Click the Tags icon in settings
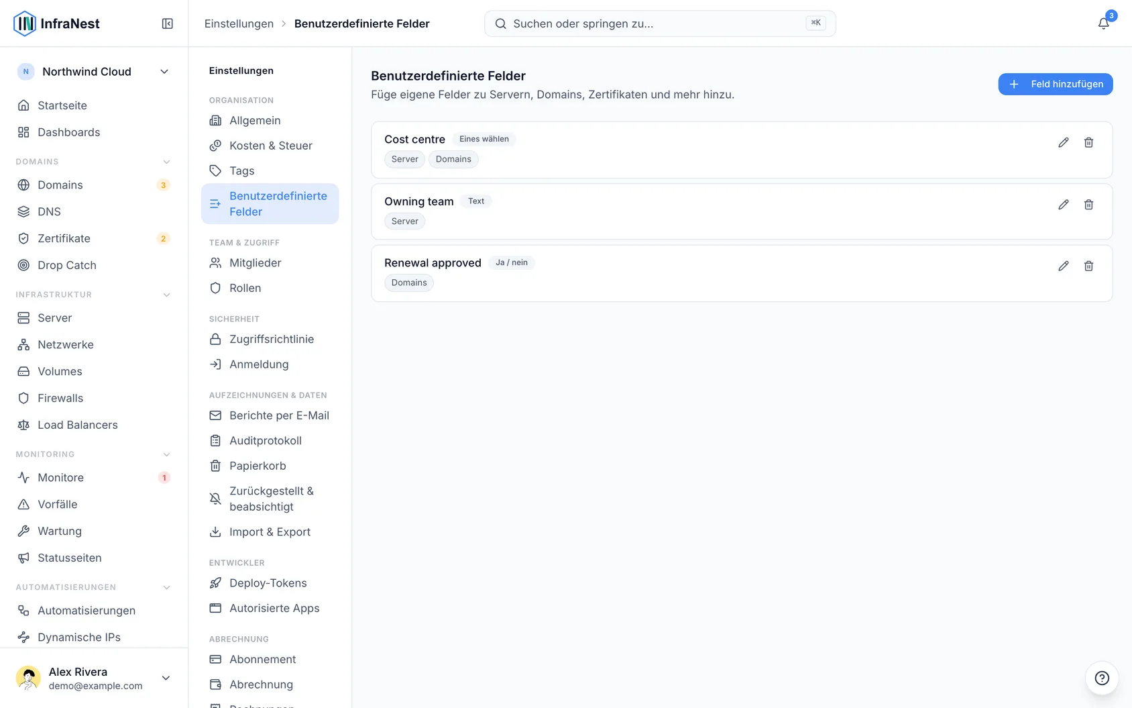 215,170
